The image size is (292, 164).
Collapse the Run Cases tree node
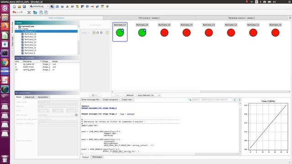coord(16,29)
